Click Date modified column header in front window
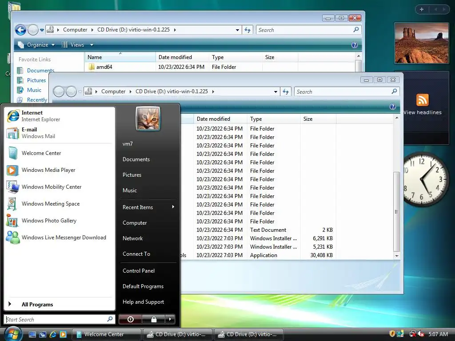The image size is (455, 341). click(x=220, y=119)
